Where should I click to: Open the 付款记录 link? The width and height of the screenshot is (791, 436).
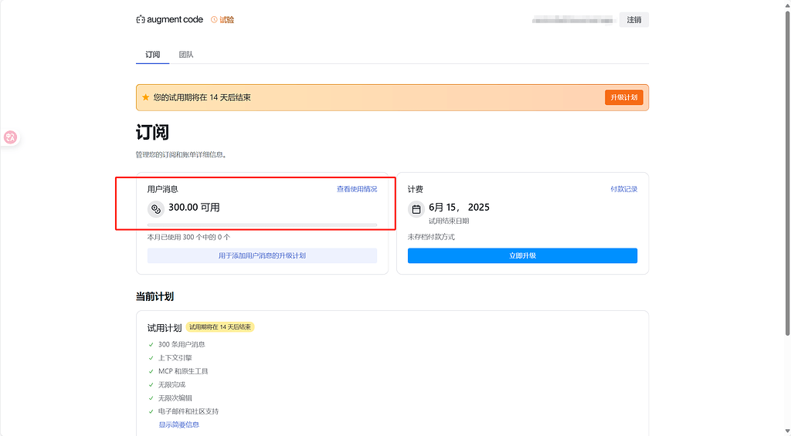coord(624,189)
